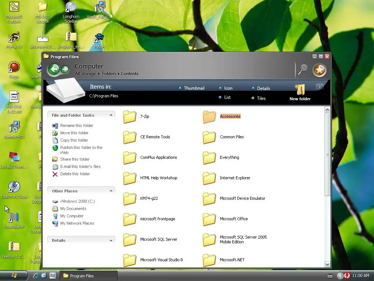Viewport: 374px width, 281px height.
Task: Click the clock showing 11:00 AM
Action: 360,276
